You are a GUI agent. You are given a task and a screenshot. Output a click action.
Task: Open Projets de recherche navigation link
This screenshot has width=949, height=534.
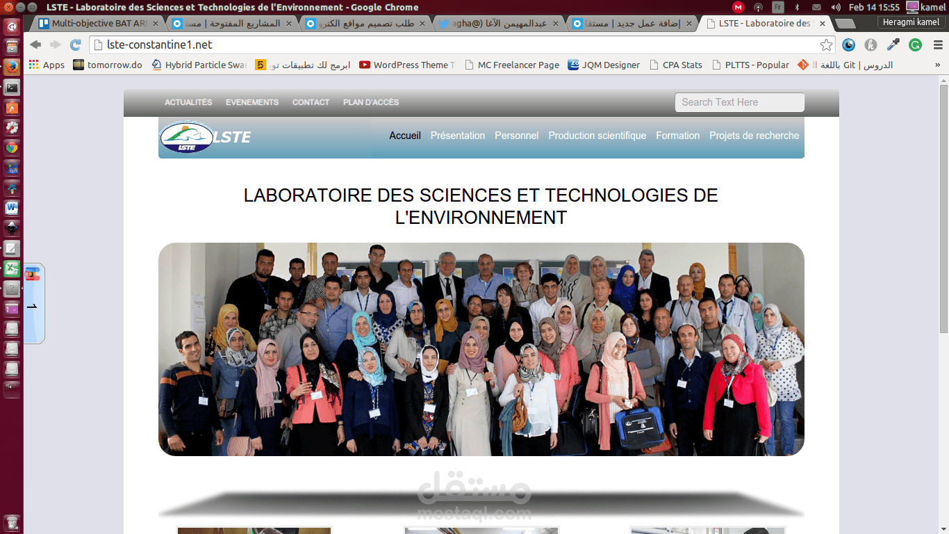click(x=754, y=136)
